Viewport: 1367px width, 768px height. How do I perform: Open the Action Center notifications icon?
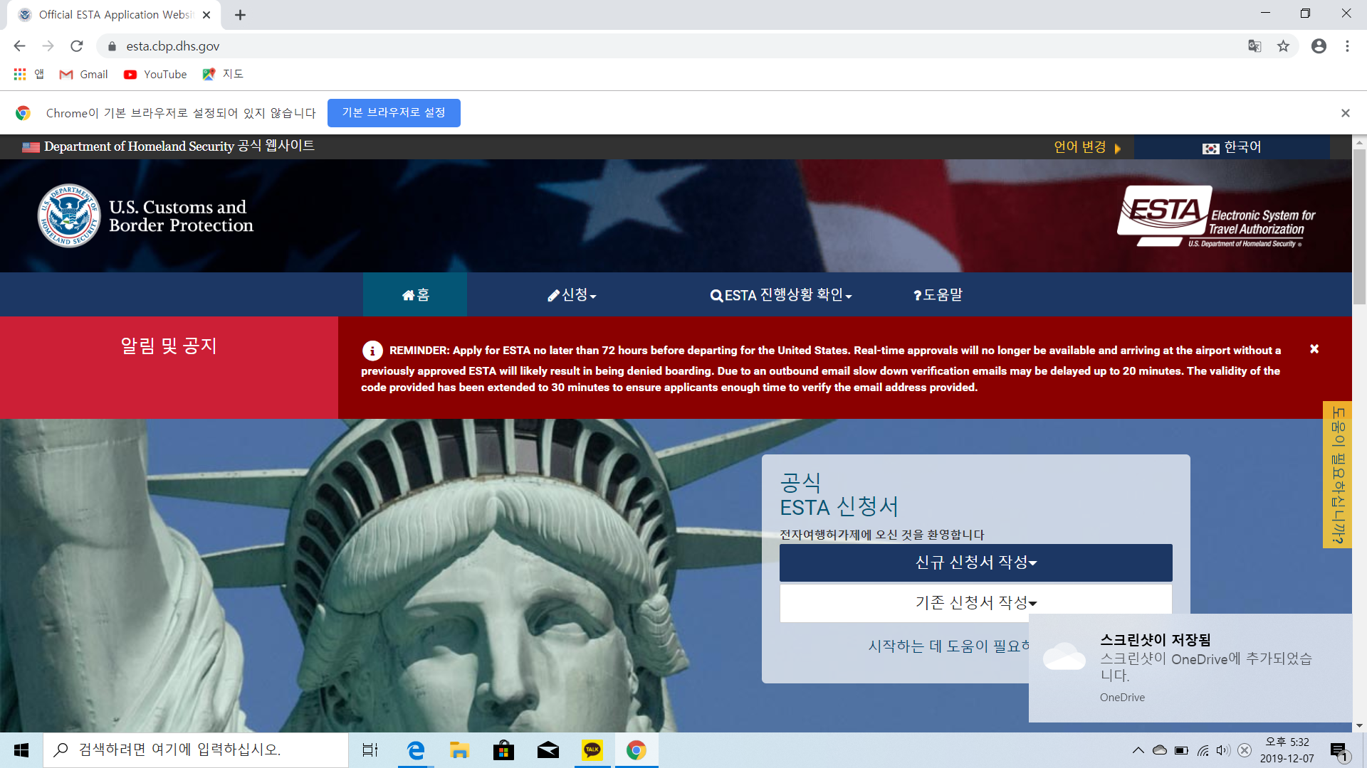point(1339,751)
